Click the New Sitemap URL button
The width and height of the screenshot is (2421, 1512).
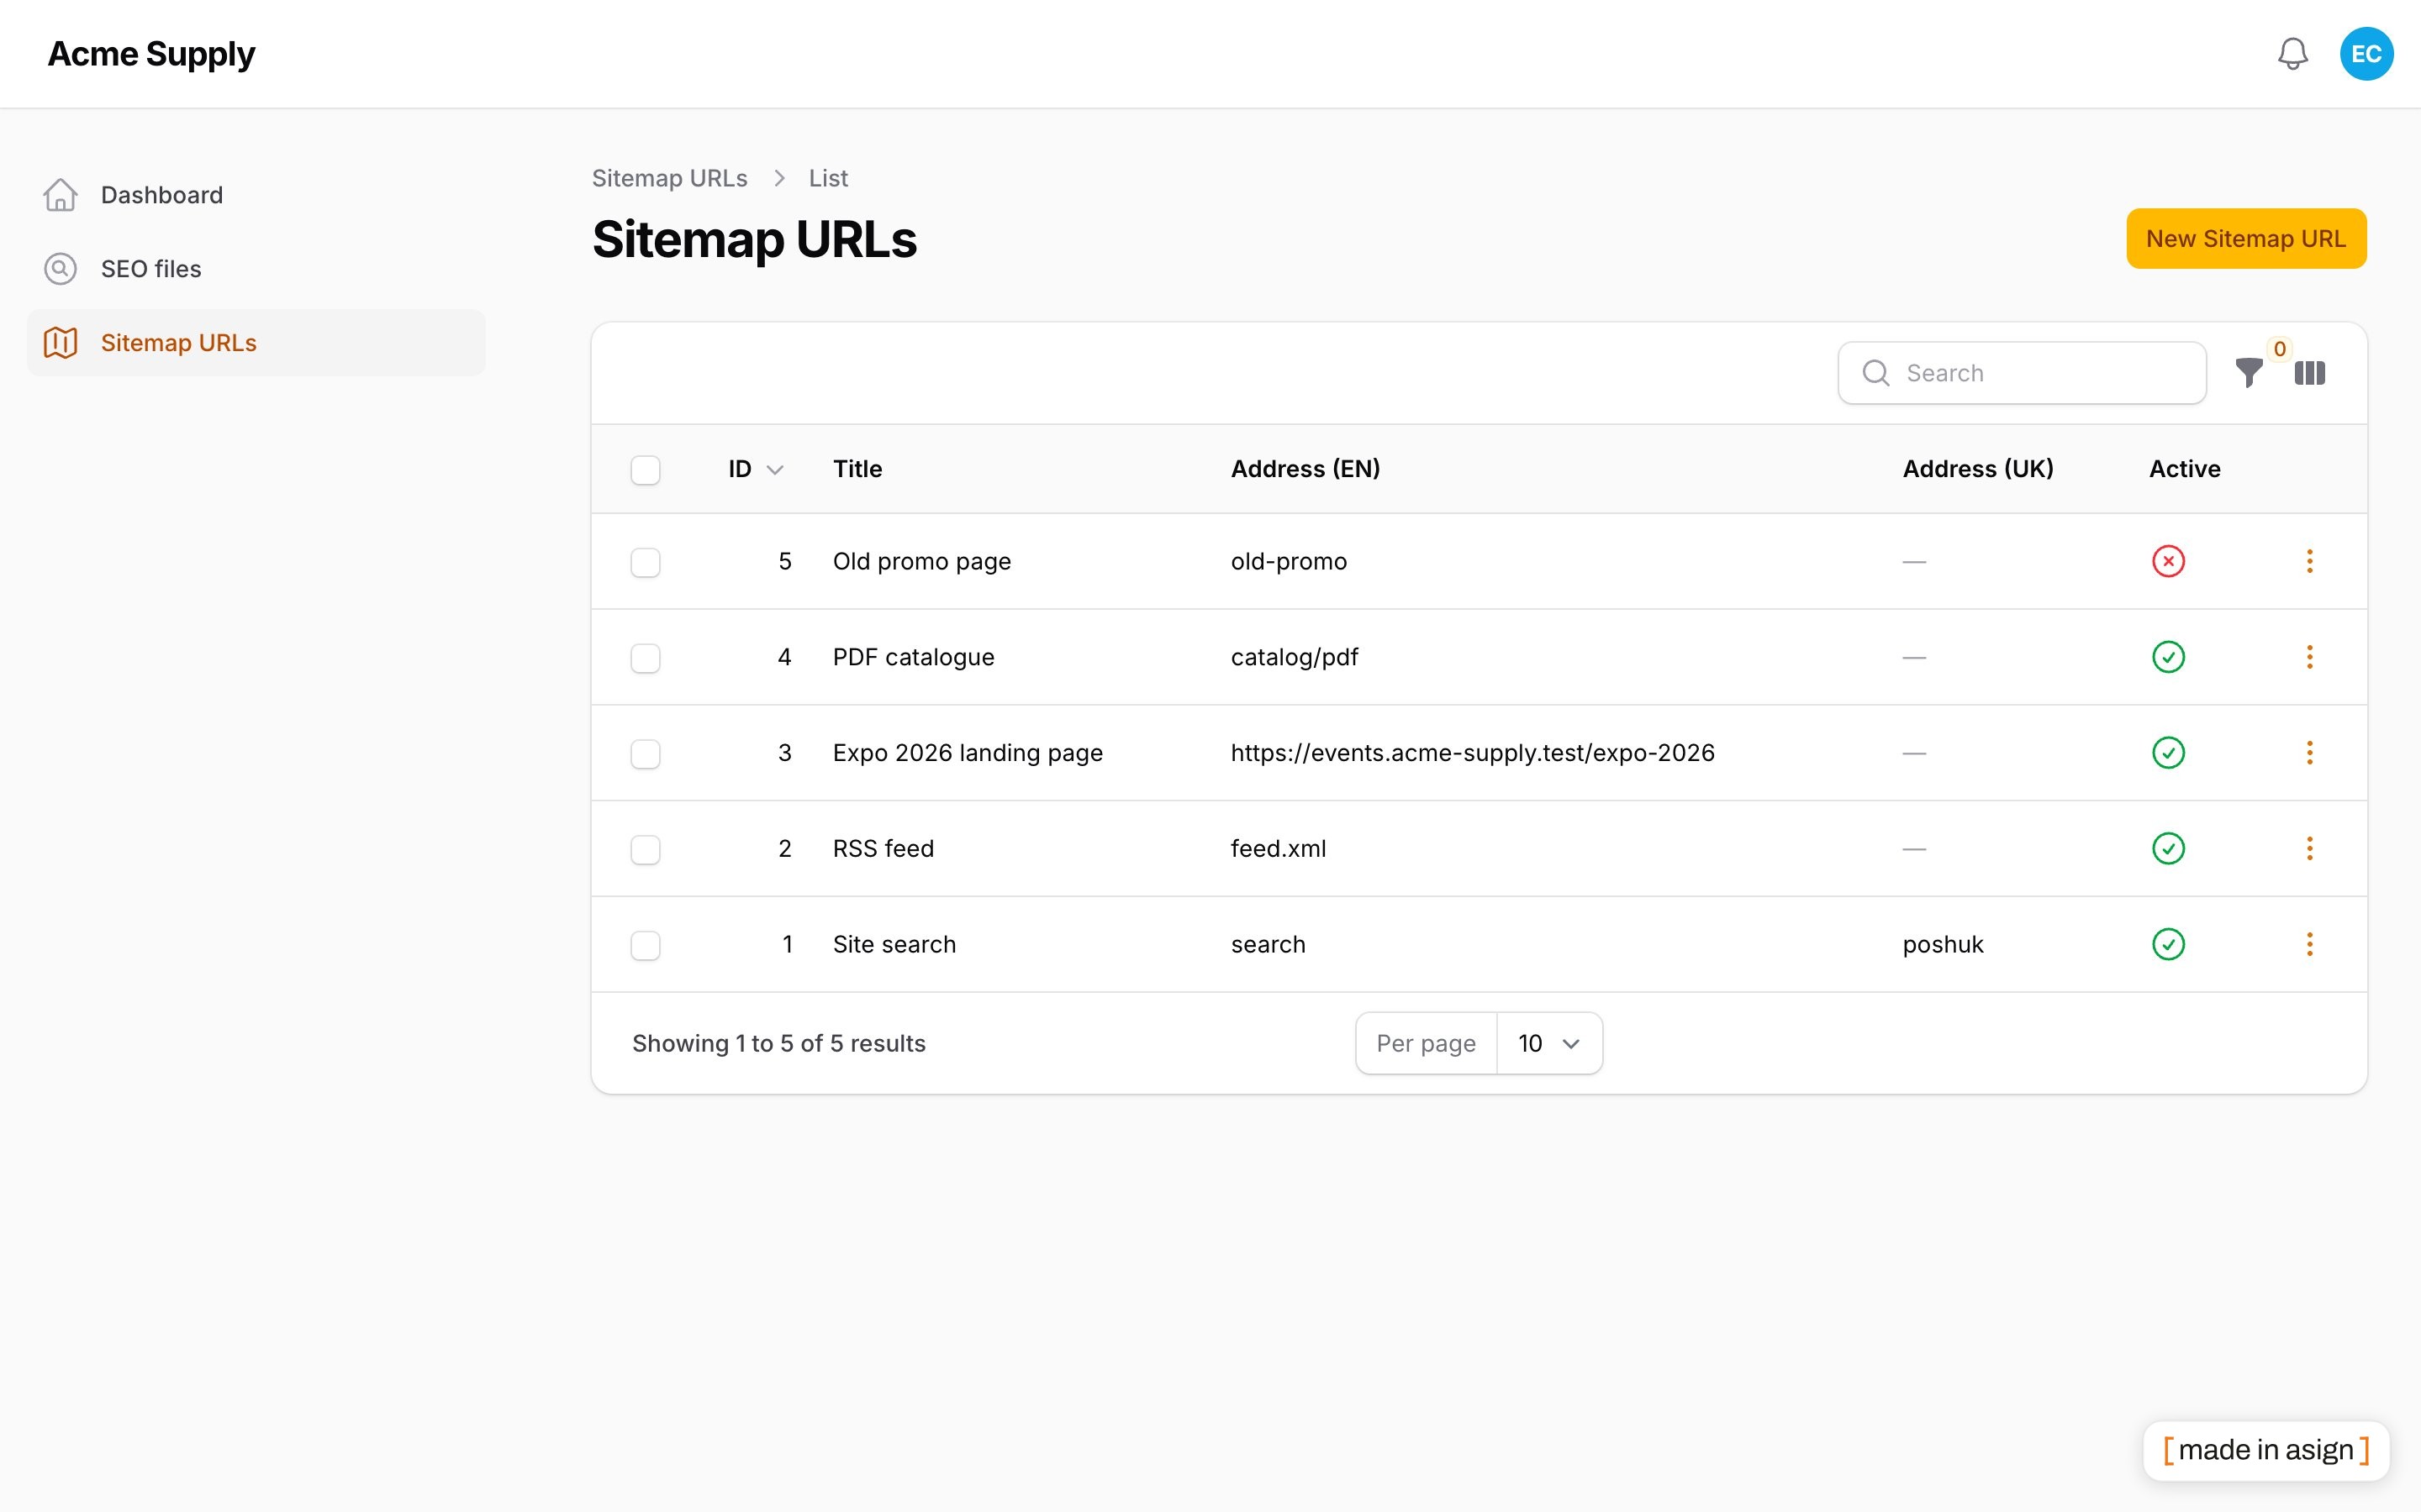pyautogui.click(x=2246, y=239)
